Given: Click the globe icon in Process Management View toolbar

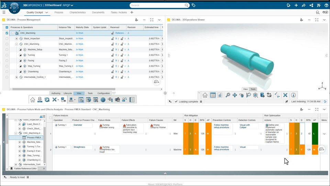Looking at the screenshot, I should tap(103, 100).
